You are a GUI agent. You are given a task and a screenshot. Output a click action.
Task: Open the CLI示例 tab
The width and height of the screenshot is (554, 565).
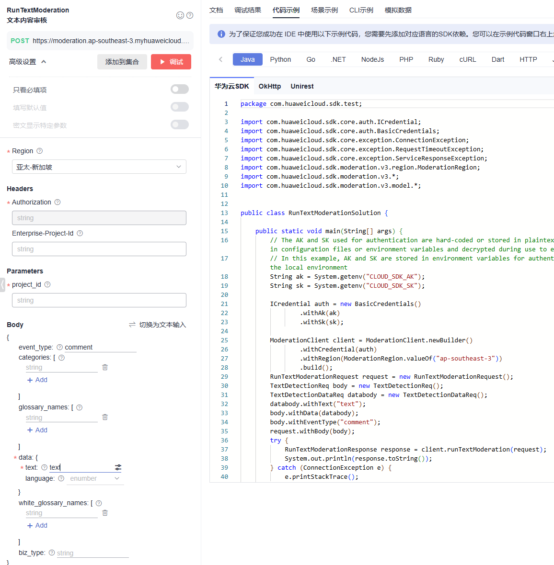pos(361,10)
